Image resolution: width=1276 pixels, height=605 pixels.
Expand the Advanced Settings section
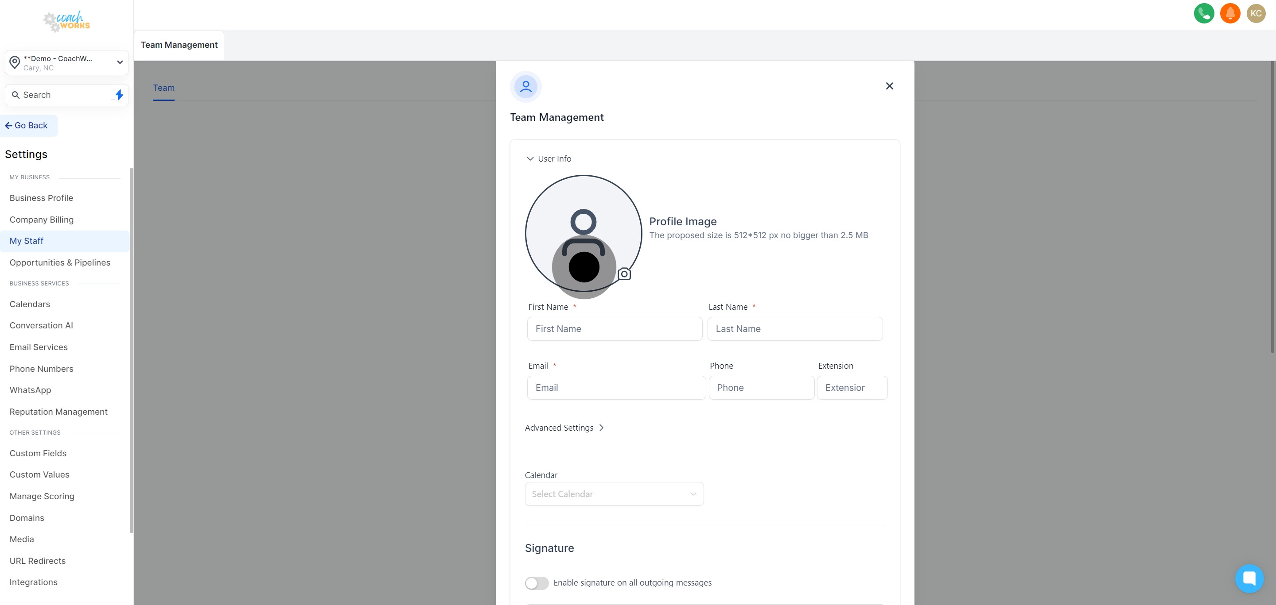(x=564, y=428)
